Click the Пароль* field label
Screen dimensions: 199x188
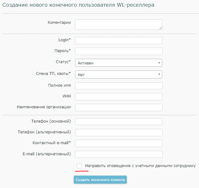coord(63,50)
